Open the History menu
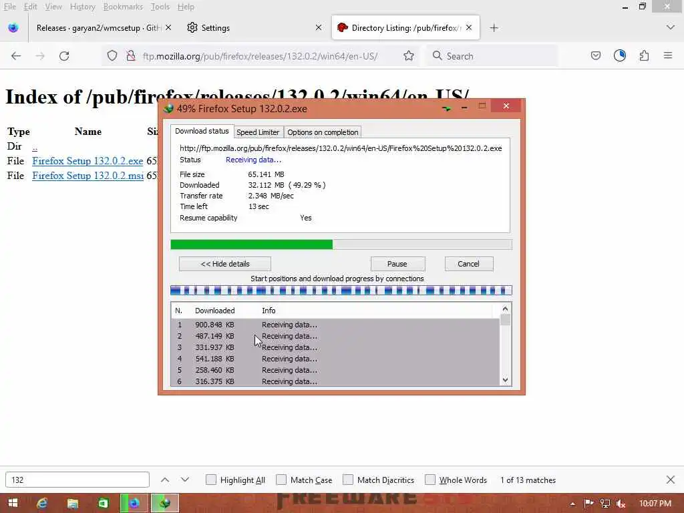684x513 pixels. click(82, 7)
